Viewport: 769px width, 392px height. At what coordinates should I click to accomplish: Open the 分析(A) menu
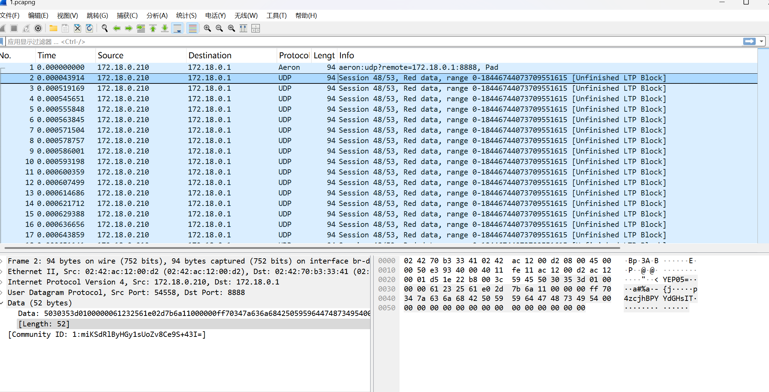[157, 16]
